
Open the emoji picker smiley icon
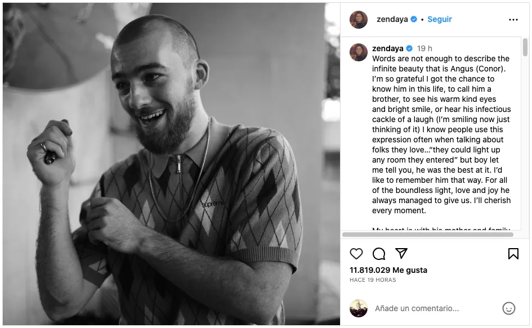(508, 308)
